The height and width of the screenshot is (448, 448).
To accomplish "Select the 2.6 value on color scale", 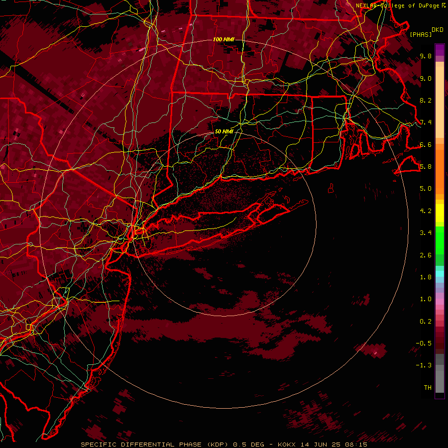I will (x=426, y=255).
